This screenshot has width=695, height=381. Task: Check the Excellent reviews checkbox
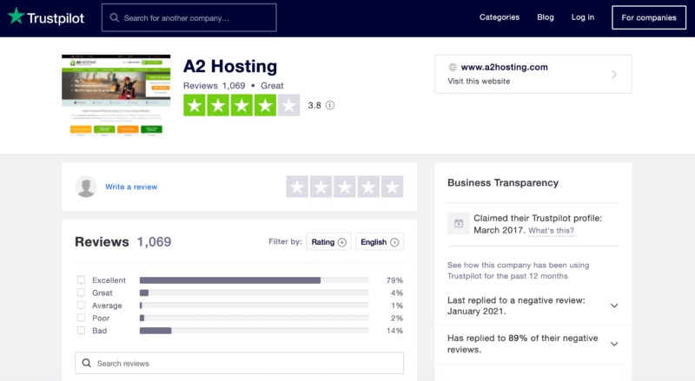coord(81,280)
